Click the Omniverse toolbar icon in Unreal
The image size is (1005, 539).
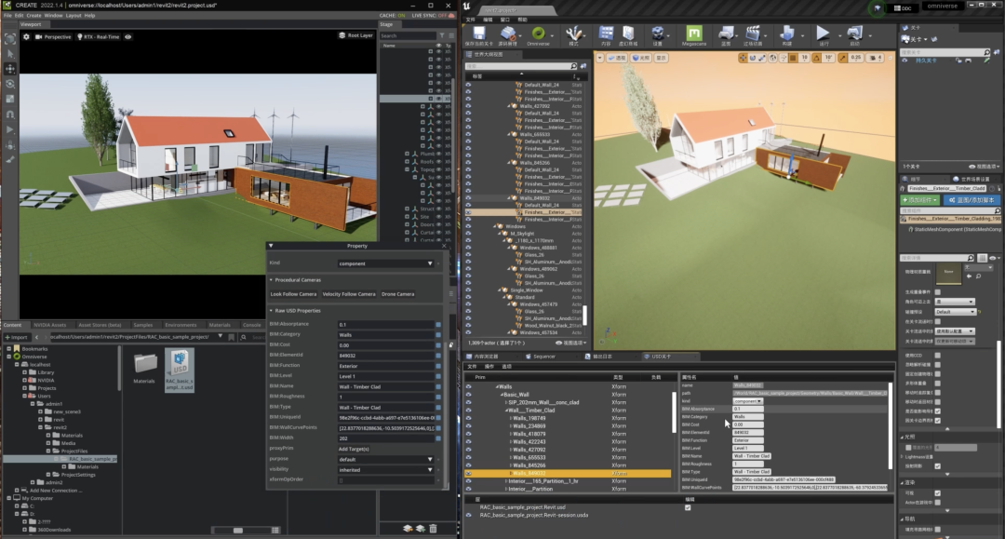[538, 35]
